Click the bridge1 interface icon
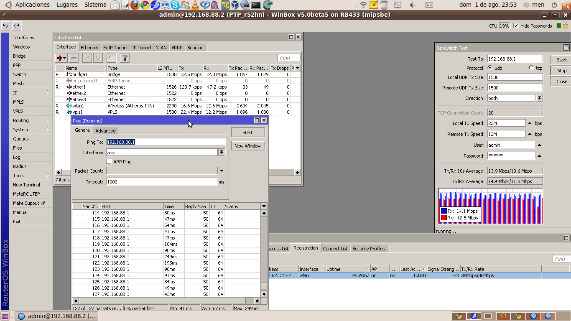Image resolution: width=571 pixels, height=321 pixels. tap(69, 74)
